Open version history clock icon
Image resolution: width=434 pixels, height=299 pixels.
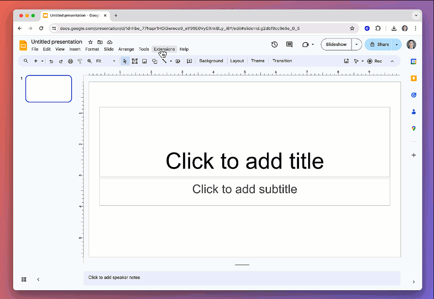(x=274, y=44)
